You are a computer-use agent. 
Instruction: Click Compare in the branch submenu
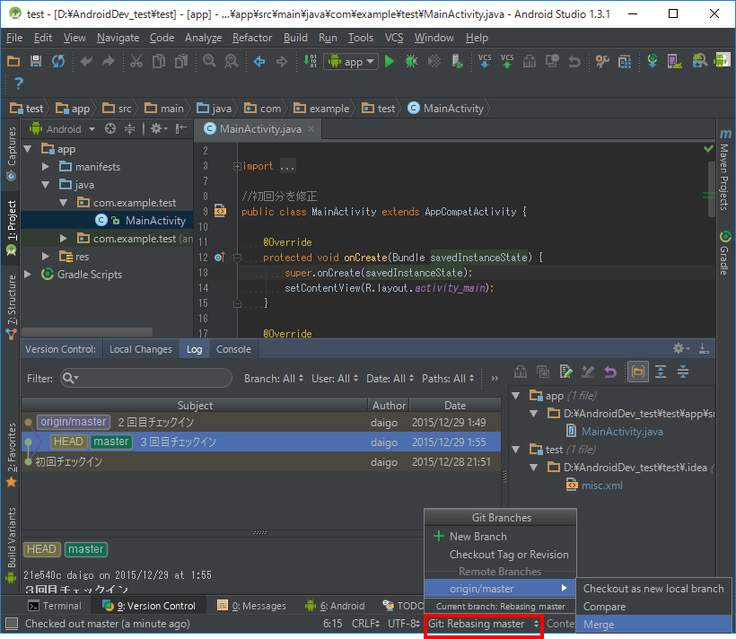(x=653, y=607)
